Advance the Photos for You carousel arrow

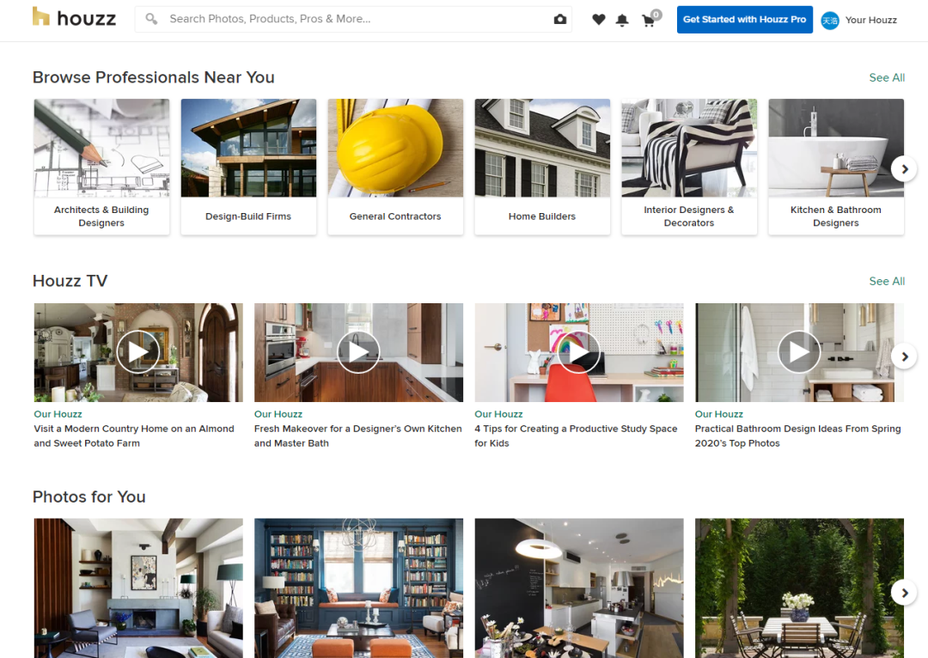(904, 593)
